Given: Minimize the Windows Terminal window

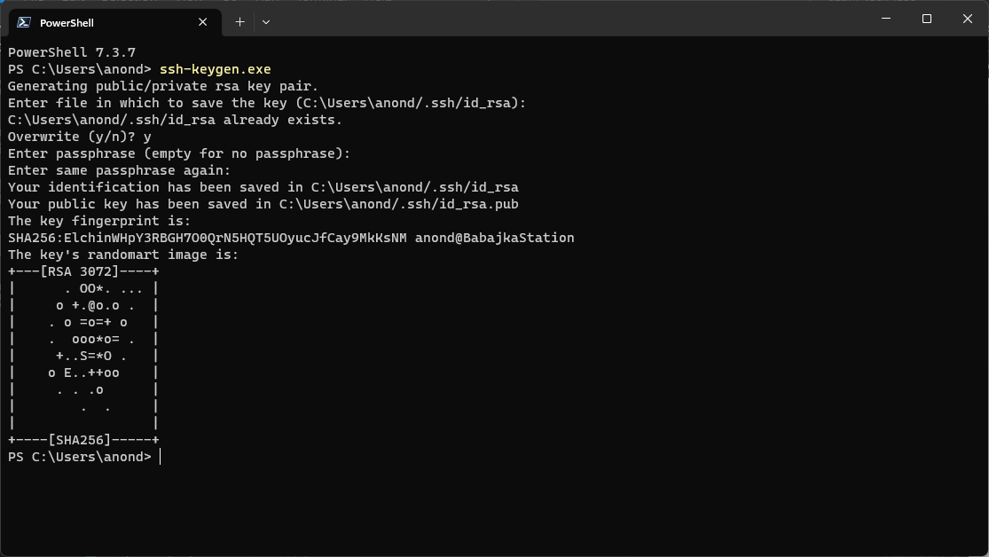Looking at the screenshot, I should tap(884, 19).
